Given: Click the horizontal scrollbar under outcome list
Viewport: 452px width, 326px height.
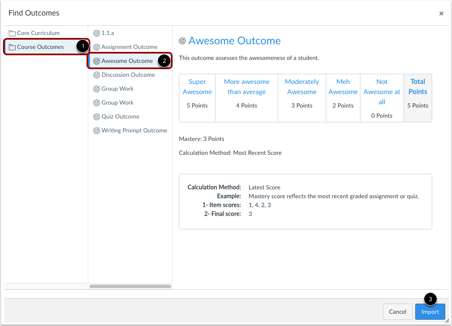Looking at the screenshot, I should coord(130,286).
